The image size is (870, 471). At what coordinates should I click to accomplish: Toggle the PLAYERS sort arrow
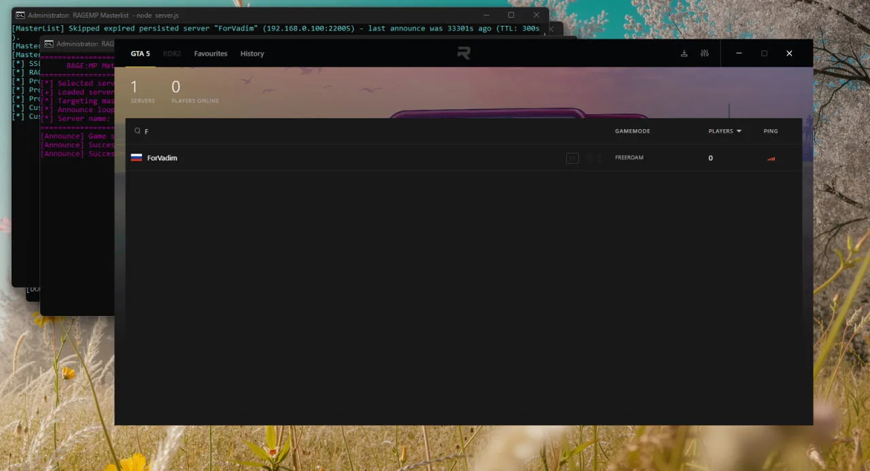(x=739, y=131)
